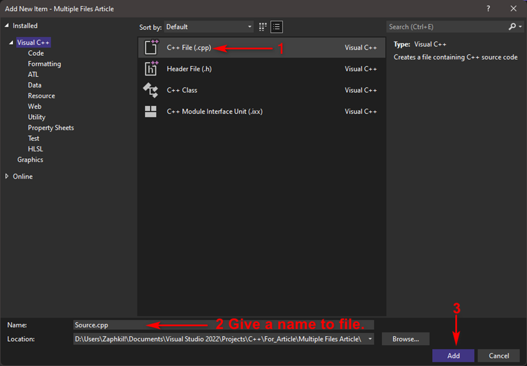Collapse the Installed section
Screen dimensions: 527x366
pos(6,25)
